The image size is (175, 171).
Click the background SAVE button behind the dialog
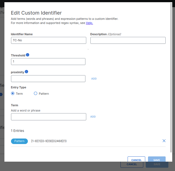157,165
